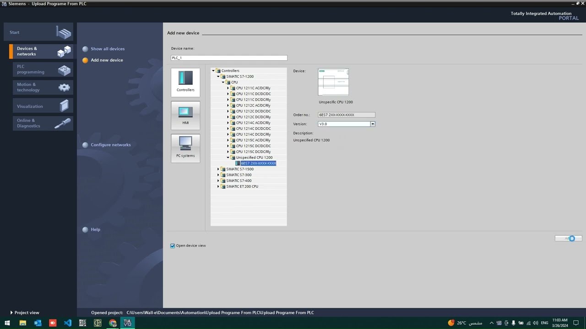The width and height of the screenshot is (586, 329).
Task: Select 6ES7 2XX-XXXX-XXXX tree item
Action: click(x=258, y=163)
